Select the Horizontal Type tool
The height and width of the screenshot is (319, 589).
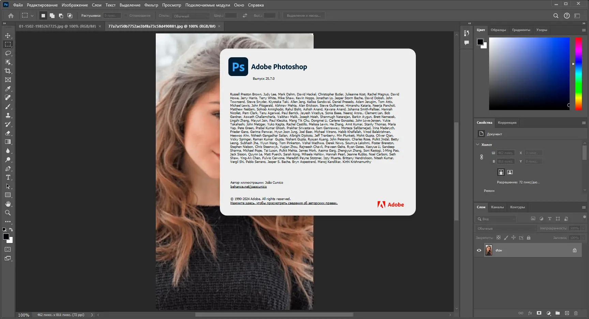point(7,177)
